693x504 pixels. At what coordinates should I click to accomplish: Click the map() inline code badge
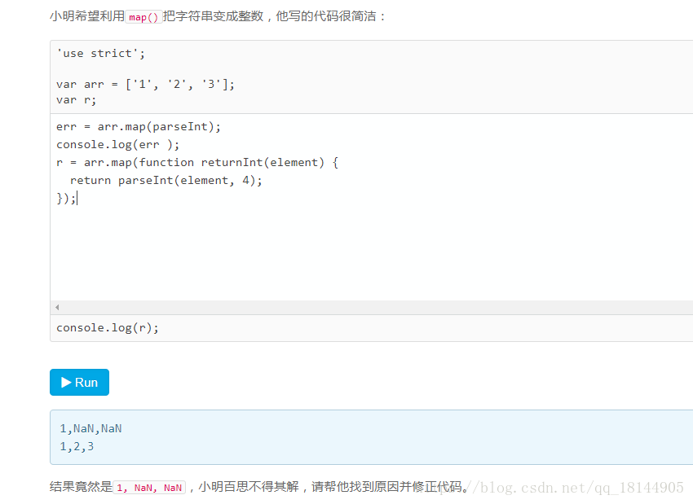(143, 15)
